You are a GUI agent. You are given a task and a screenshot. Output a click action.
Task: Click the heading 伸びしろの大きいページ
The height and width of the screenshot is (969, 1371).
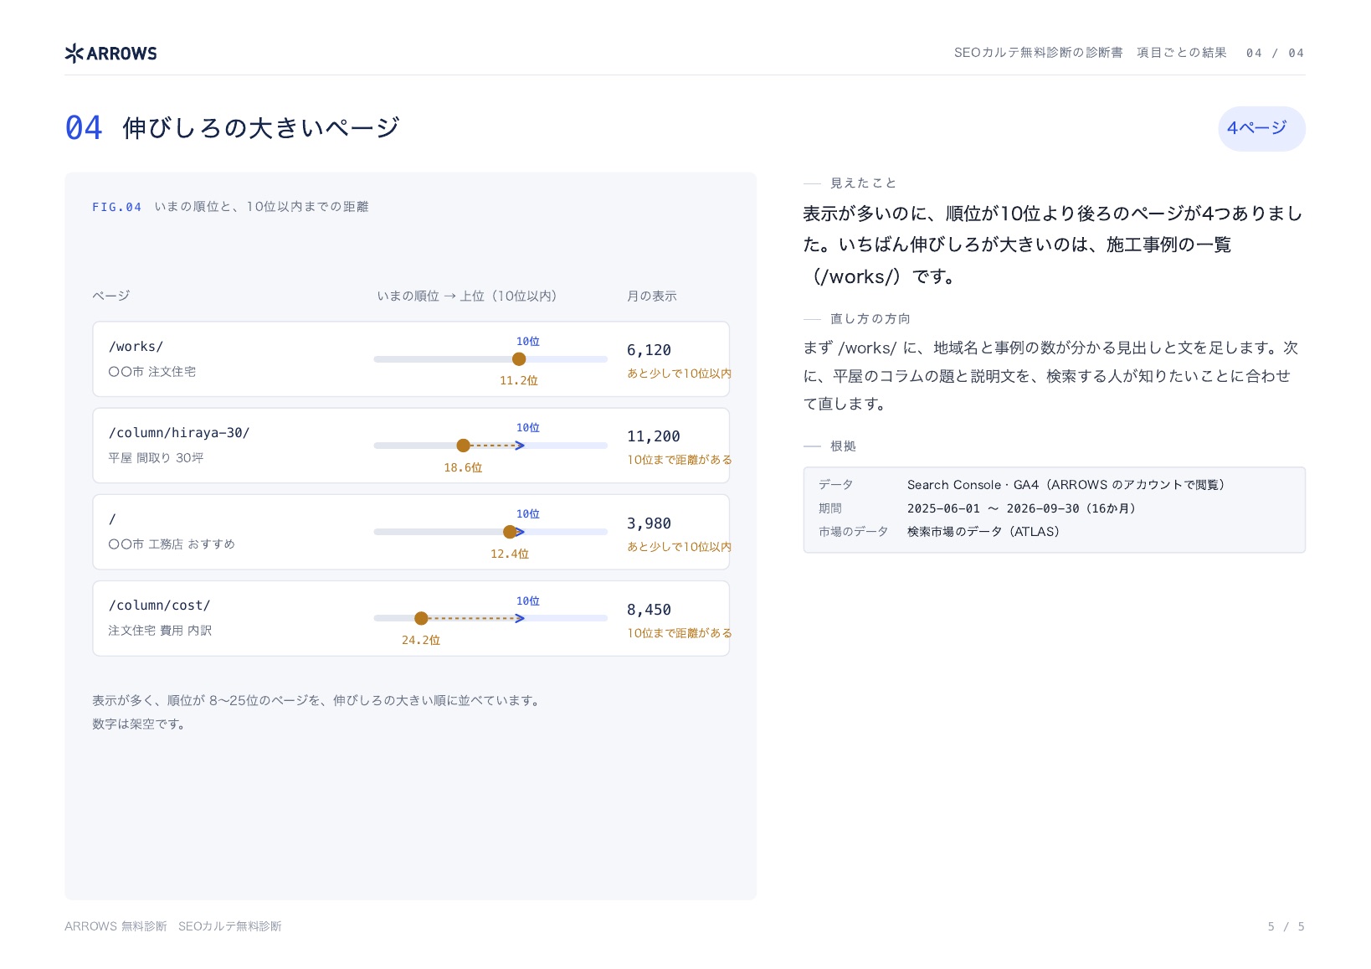[x=261, y=128]
